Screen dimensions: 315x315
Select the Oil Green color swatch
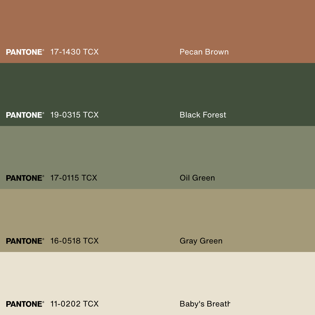pyautogui.click(x=157, y=157)
